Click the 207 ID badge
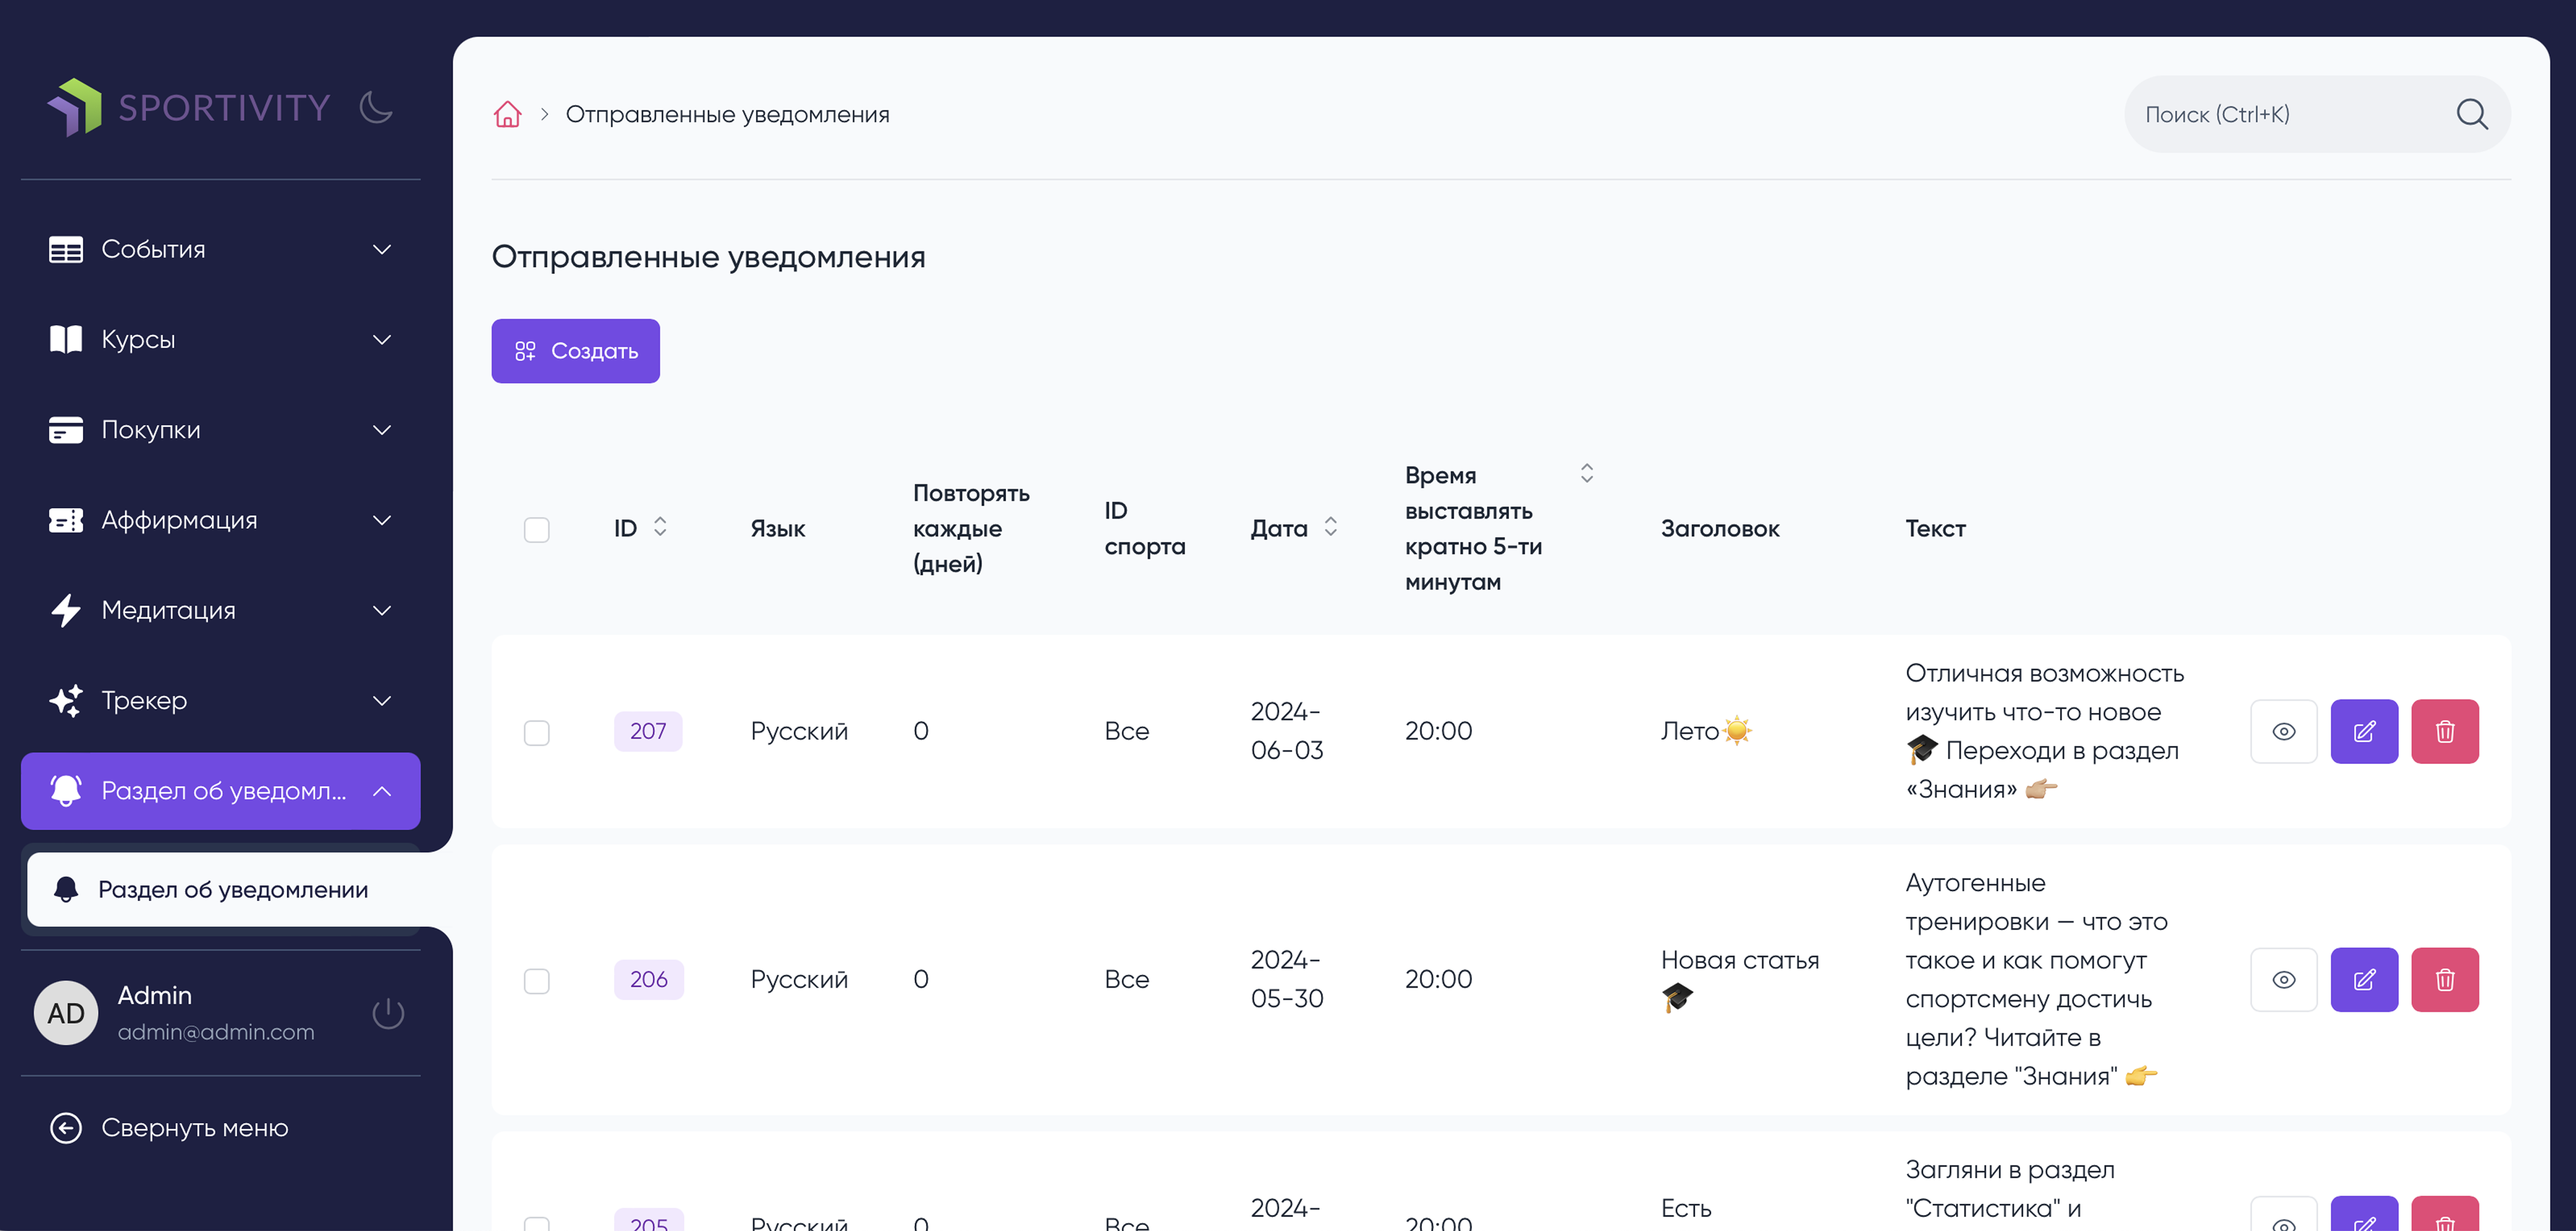Viewport: 2576px width, 1231px height. (648, 731)
